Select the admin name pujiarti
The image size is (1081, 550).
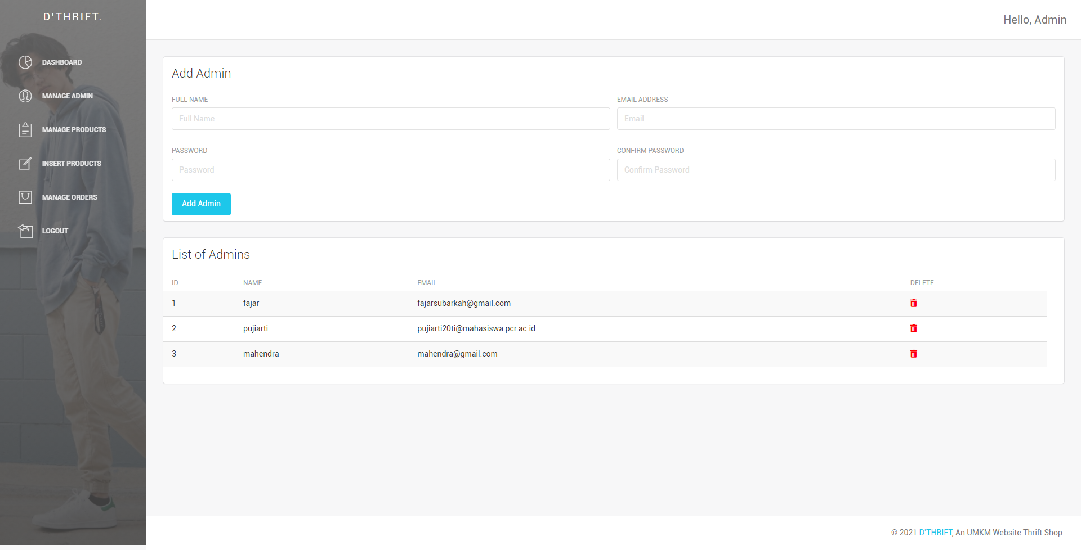255,328
